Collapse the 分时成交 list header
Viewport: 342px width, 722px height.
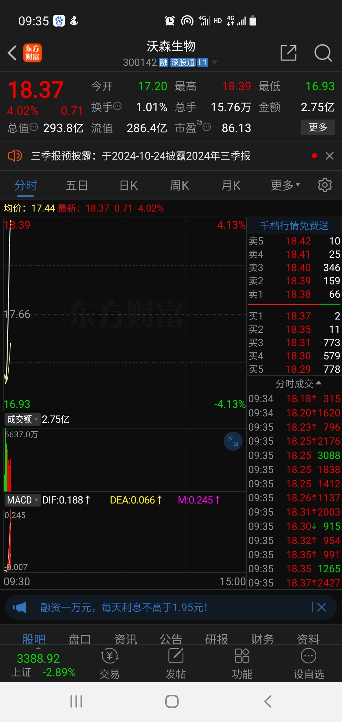click(x=298, y=384)
